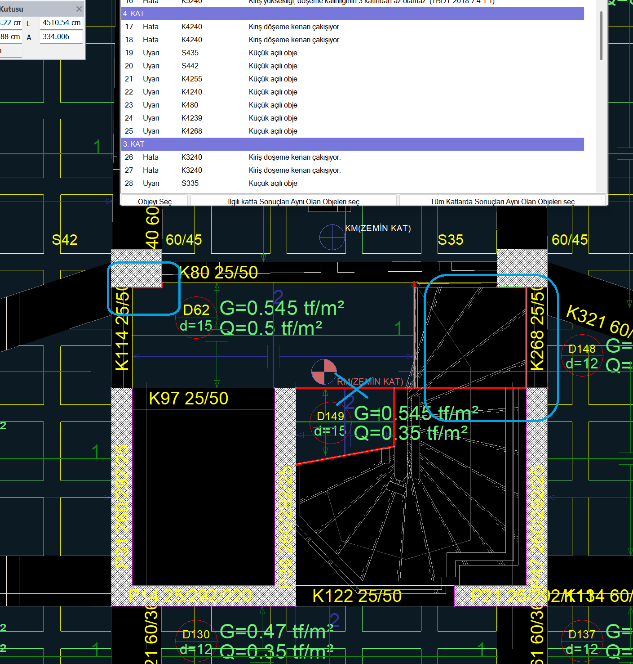Screen dimensions: 633x664
Task: Select the D148 slab marker circle
Action: click(582, 355)
